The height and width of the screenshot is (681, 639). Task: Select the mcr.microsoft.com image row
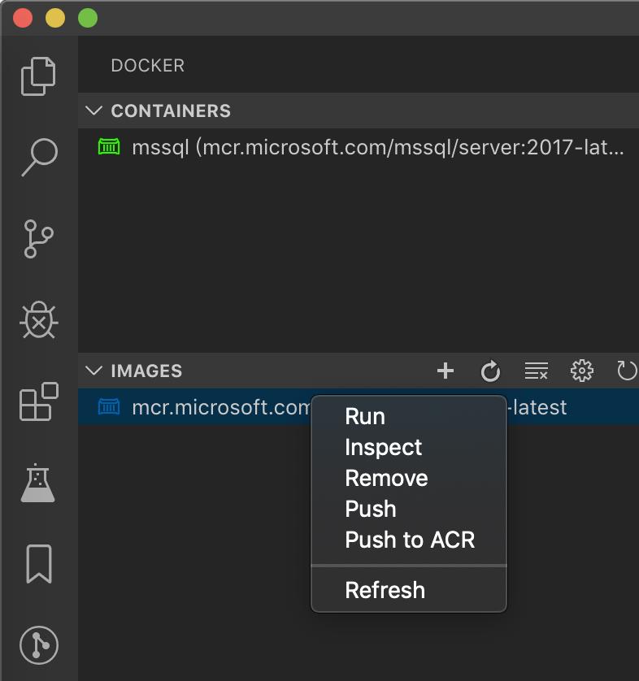(359, 407)
